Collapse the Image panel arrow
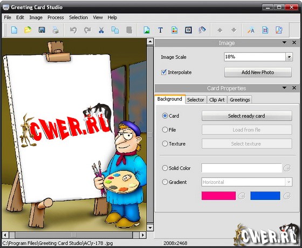 pyautogui.click(x=284, y=43)
